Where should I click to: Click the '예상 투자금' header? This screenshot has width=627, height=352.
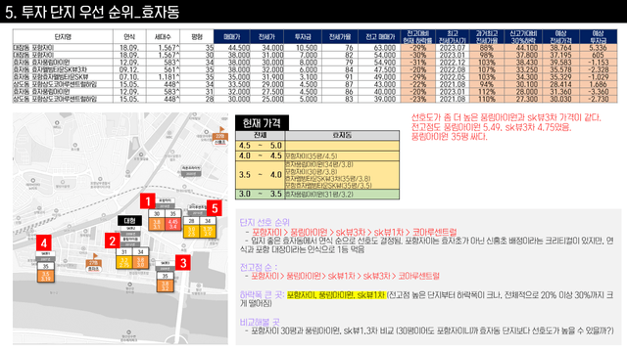coord(598,37)
